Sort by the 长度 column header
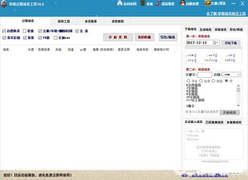 [x=31, y=50]
